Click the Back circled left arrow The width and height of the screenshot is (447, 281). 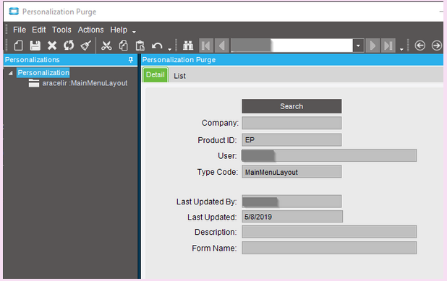pos(420,46)
